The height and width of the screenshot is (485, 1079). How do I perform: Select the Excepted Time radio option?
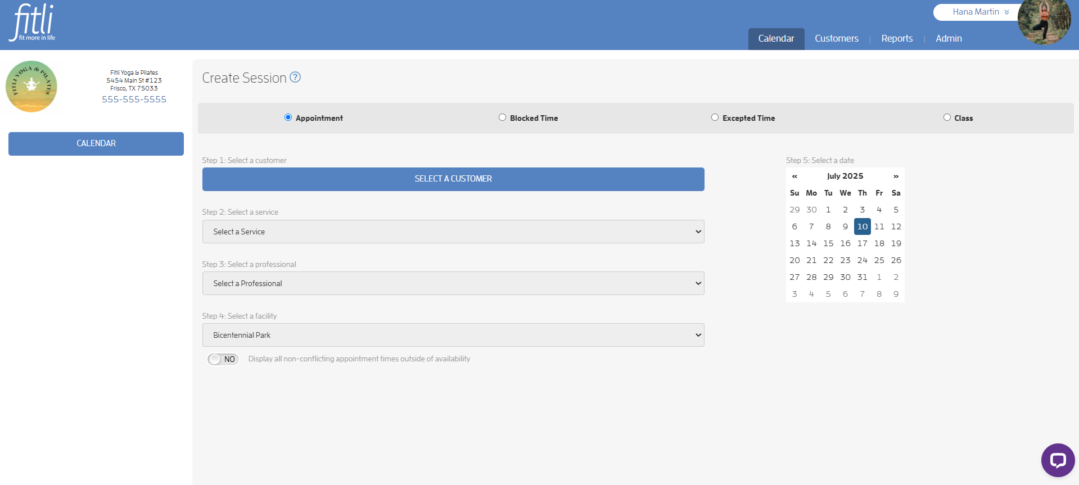[715, 117]
